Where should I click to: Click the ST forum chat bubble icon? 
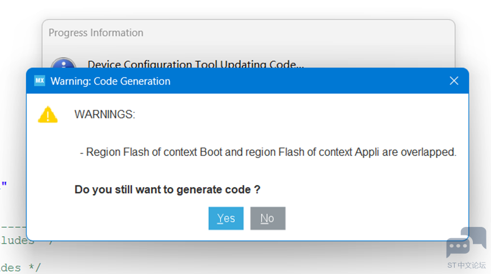466,242
